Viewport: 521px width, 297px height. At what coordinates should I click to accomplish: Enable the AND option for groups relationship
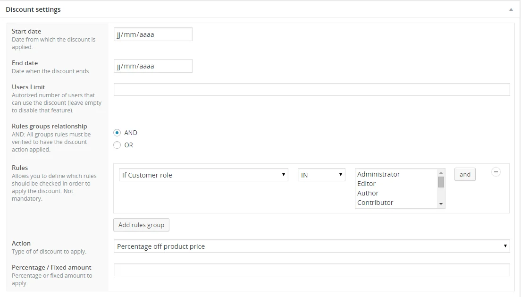click(x=117, y=133)
